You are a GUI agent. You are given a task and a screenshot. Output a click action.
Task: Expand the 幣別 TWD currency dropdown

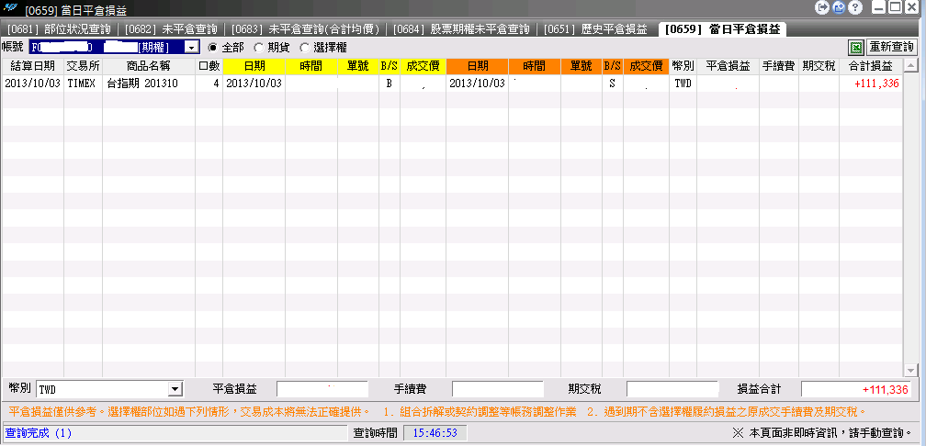(x=175, y=389)
